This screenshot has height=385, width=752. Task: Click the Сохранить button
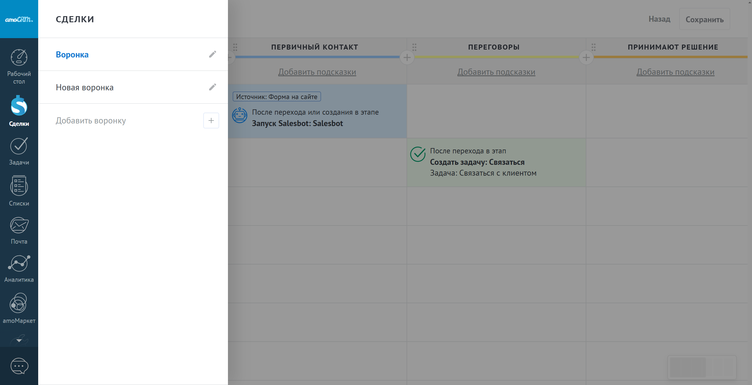point(704,19)
